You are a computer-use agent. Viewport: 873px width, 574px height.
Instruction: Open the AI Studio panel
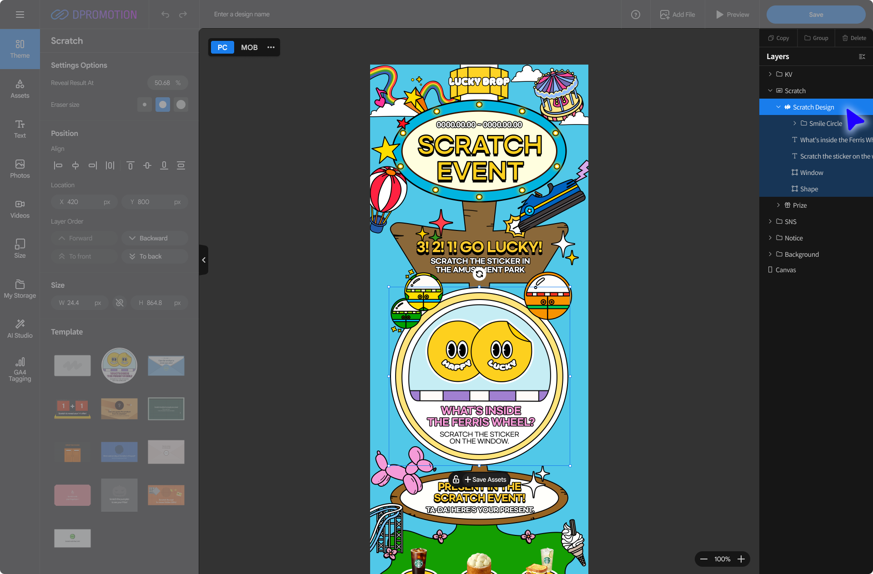coord(20,329)
